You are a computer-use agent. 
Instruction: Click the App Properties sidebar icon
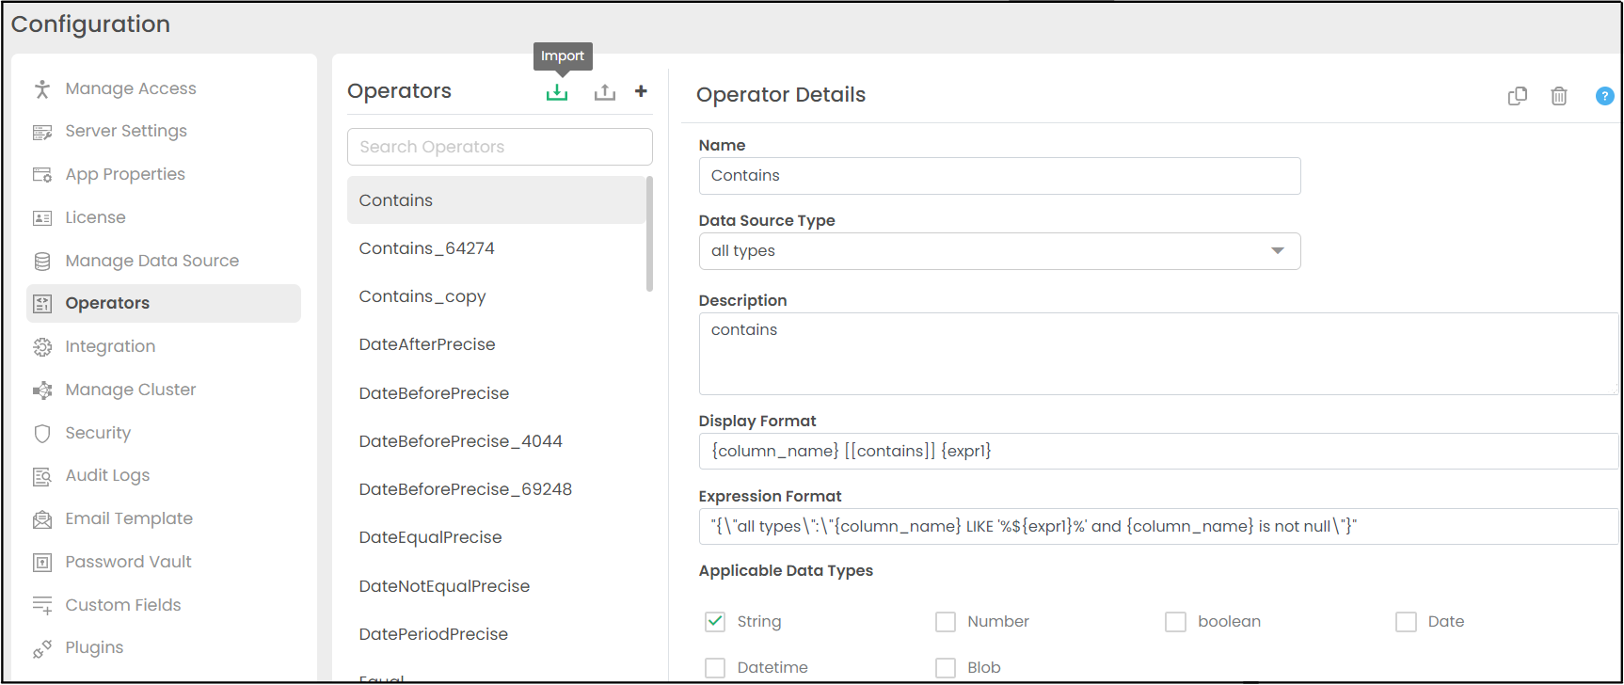coord(42,175)
